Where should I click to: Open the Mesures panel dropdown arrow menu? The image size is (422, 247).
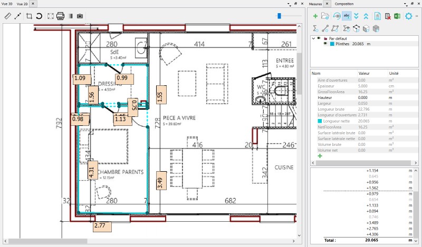tap(406, 4)
